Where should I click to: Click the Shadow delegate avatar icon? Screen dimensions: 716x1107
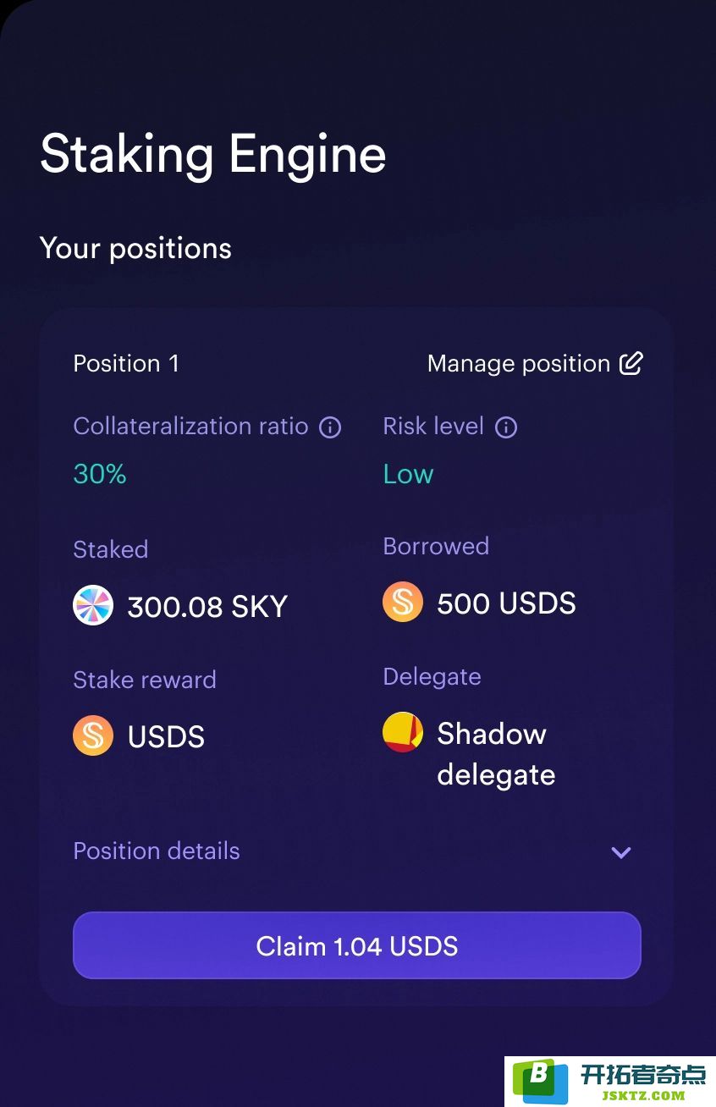coord(403,732)
